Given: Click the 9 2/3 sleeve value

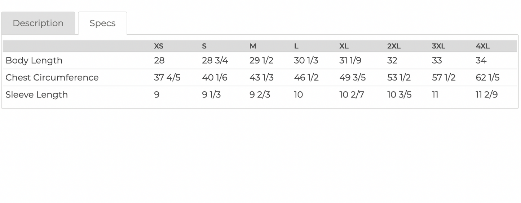Looking at the screenshot, I should click(x=260, y=95).
